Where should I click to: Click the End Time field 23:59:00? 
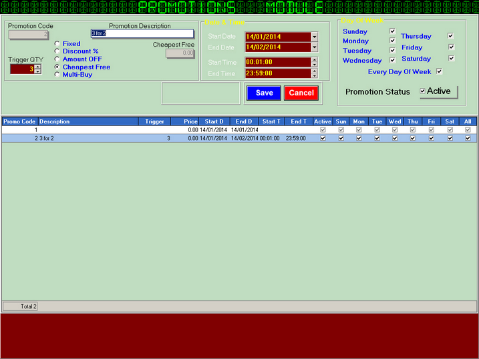tap(278, 73)
